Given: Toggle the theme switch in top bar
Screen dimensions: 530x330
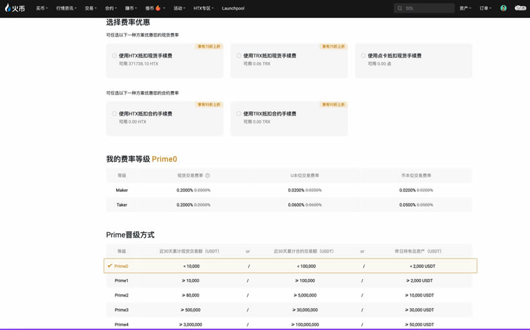Looking at the screenshot, I should coord(520,8).
